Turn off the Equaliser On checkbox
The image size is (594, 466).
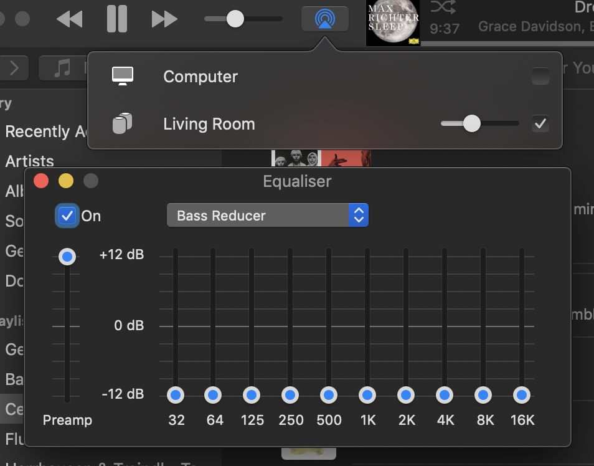click(x=67, y=216)
